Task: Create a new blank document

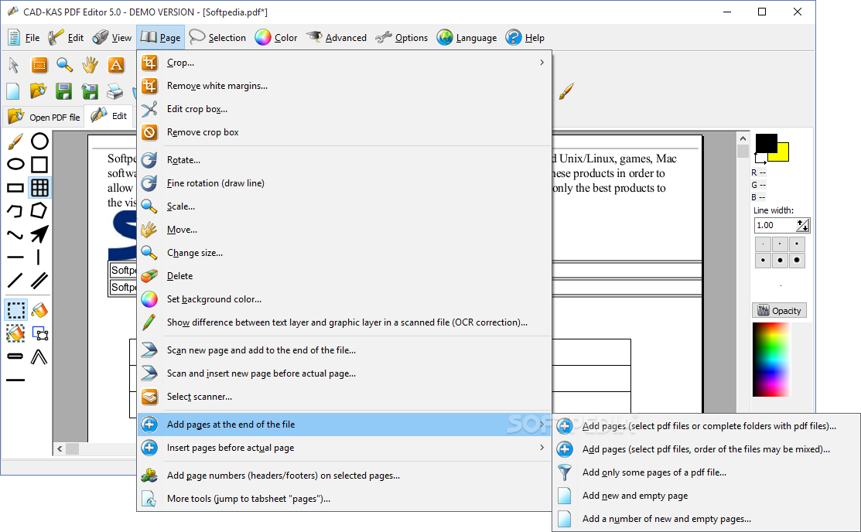Action: pos(13,91)
